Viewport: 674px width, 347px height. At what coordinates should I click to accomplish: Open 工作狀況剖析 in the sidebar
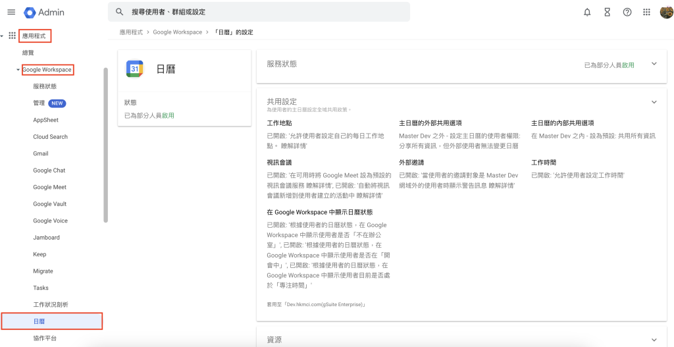(51, 304)
